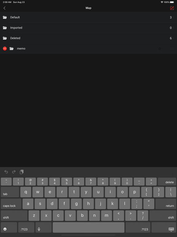Tap the red delete circle beside memo
The width and height of the screenshot is (177, 237).
5,48
